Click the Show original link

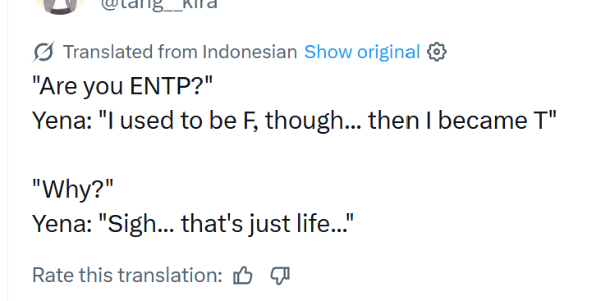(x=362, y=52)
